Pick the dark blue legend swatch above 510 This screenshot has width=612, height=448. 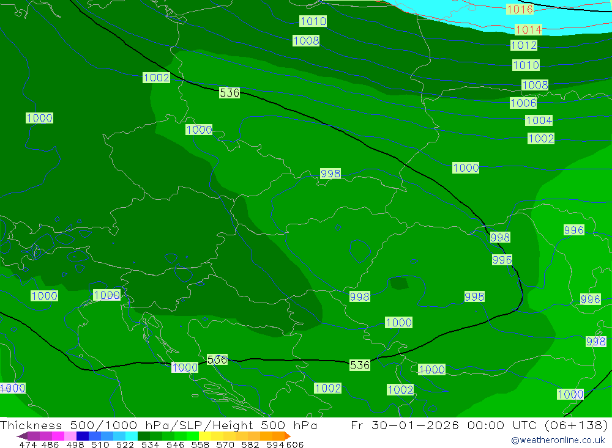tap(83, 436)
